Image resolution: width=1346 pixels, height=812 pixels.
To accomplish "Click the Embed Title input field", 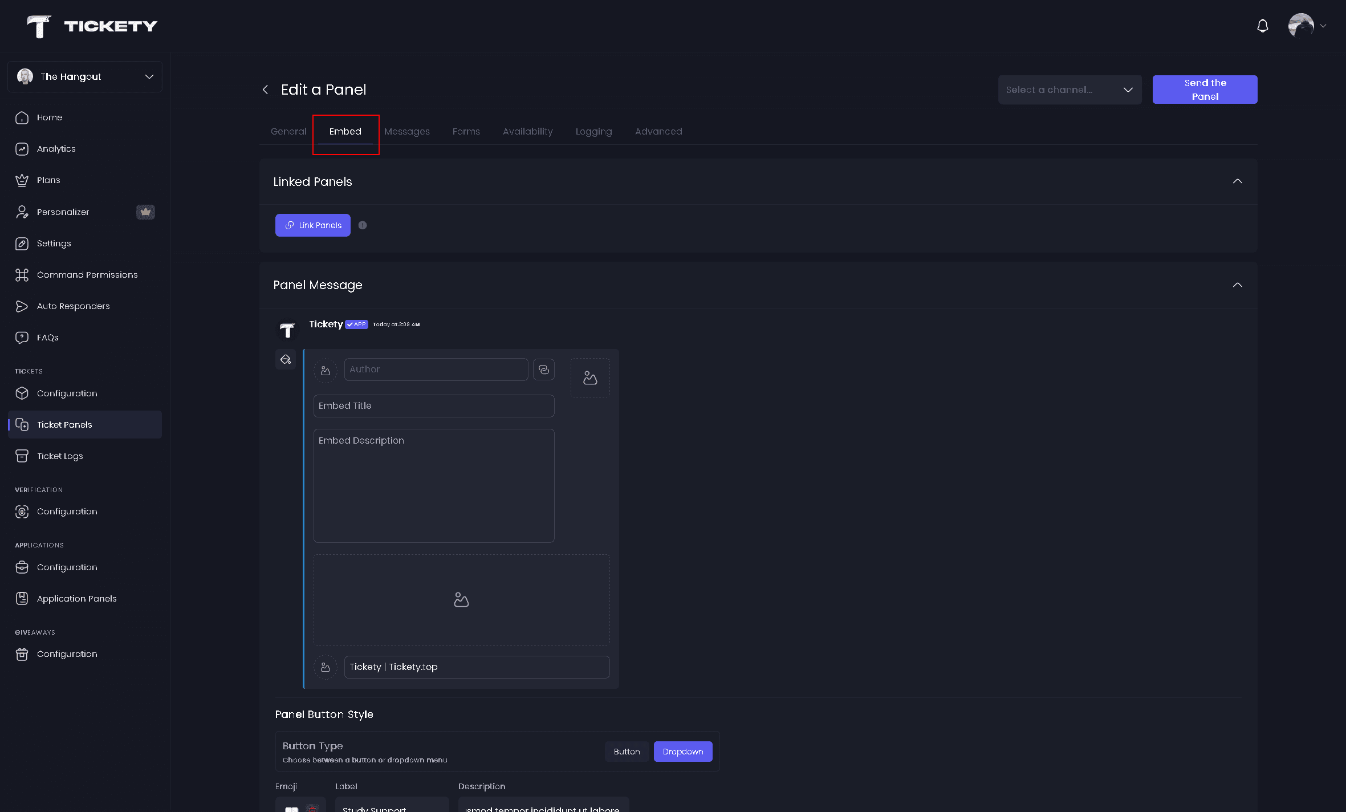I will (433, 405).
